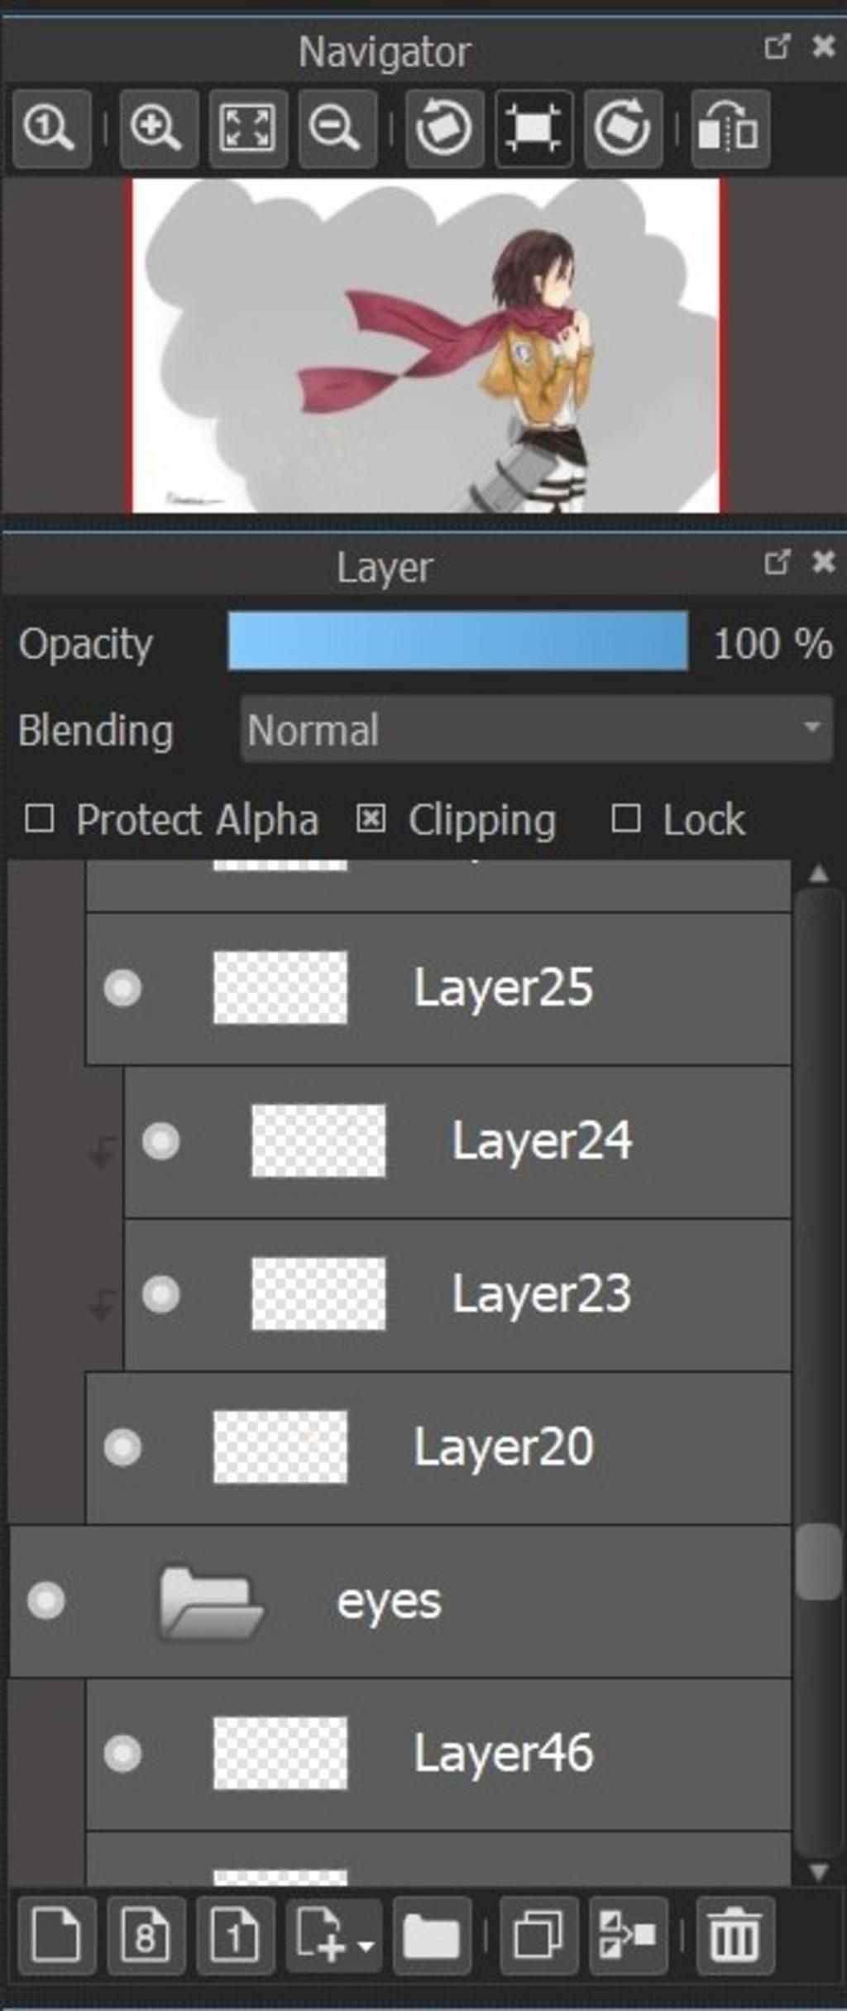
Task: Add a new layer folder
Action: coord(431,1936)
